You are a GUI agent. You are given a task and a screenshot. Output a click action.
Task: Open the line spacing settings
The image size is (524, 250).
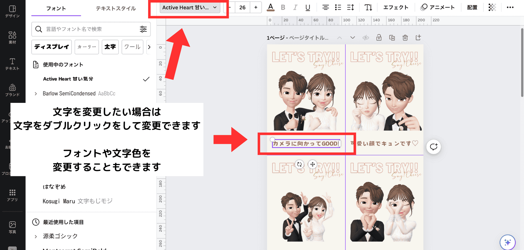pos(351,7)
